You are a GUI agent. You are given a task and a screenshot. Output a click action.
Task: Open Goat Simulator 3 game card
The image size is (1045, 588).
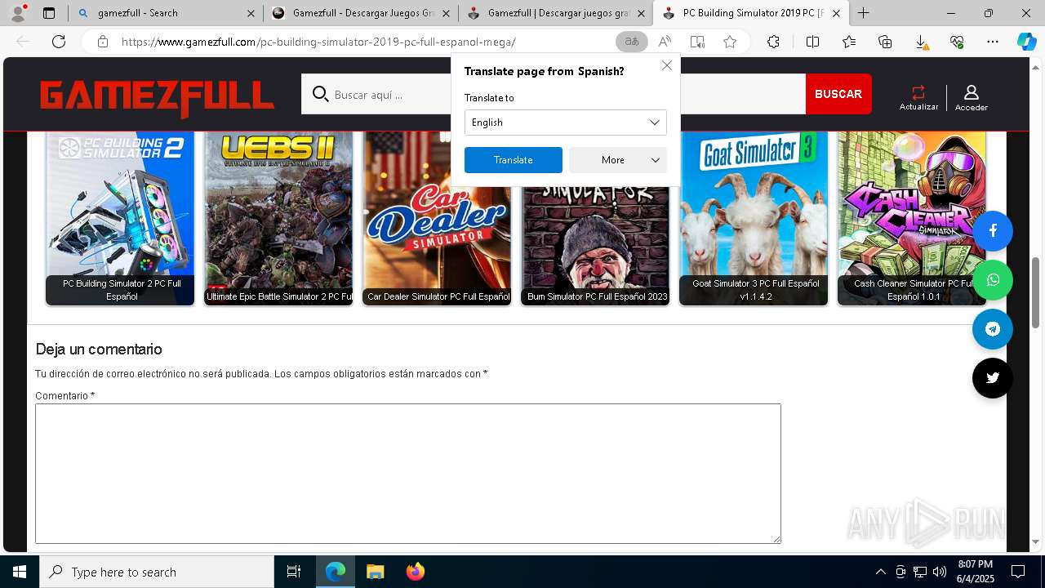click(754, 218)
